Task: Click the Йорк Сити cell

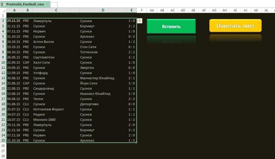Action: (103, 83)
